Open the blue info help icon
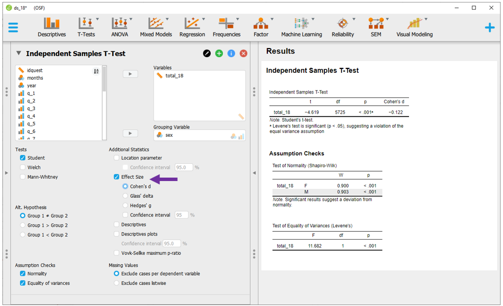The image size is (503, 306). click(231, 53)
